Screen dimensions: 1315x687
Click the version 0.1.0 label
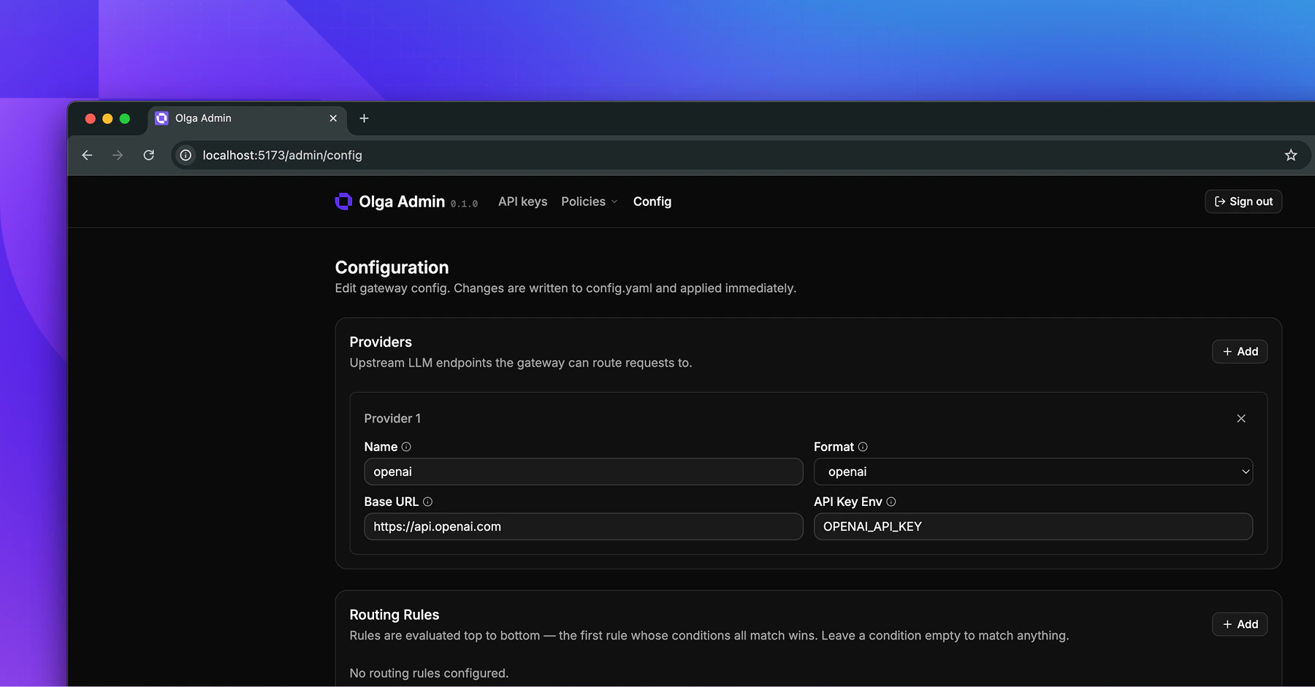[x=464, y=204]
